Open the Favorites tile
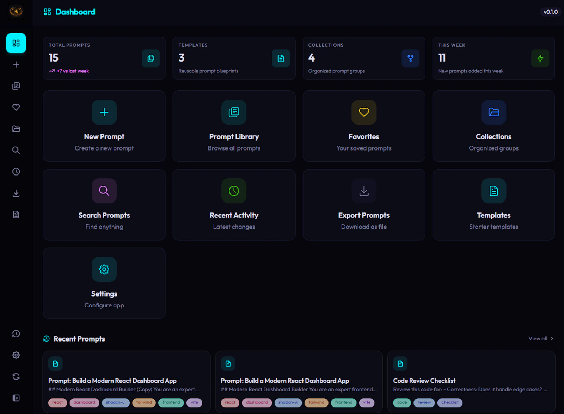The height and width of the screenshot is (414, 564). coord(364,126)
